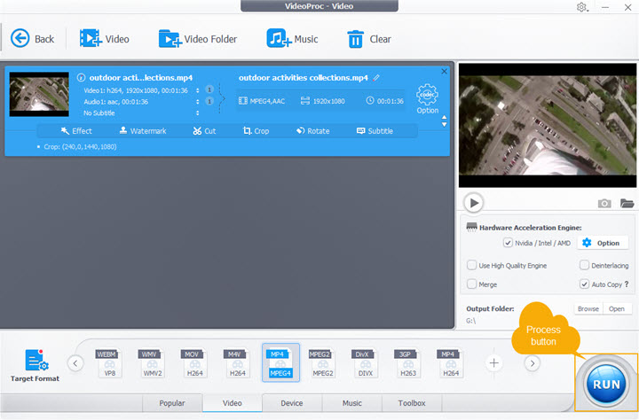Click the Video Folder icon

170,38
